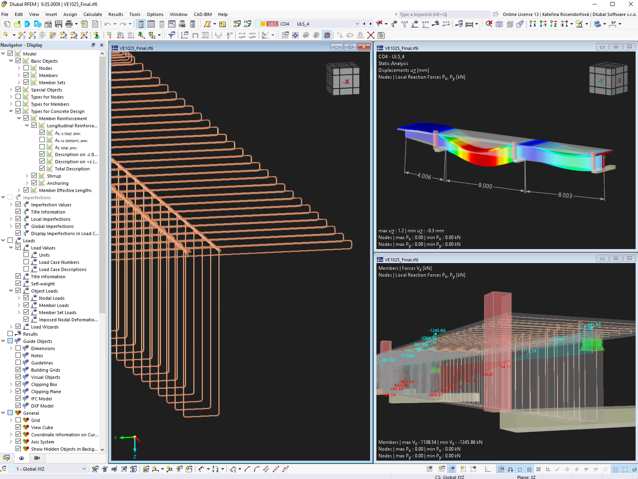
Task: Uncheck the Grid display option
Action: [18, 420]
